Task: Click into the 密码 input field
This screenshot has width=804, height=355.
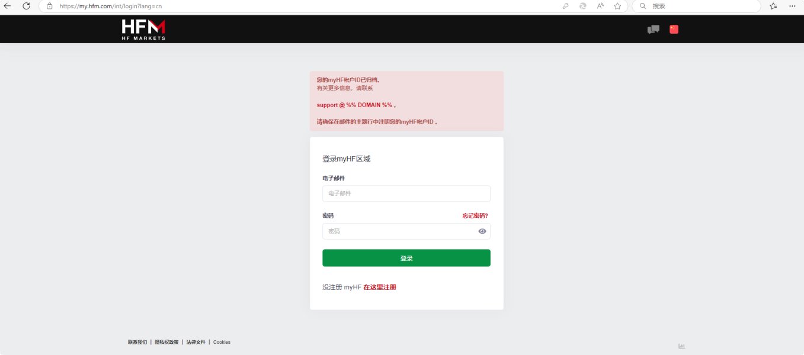Action: pyautogui.click(x=406, y=231)
